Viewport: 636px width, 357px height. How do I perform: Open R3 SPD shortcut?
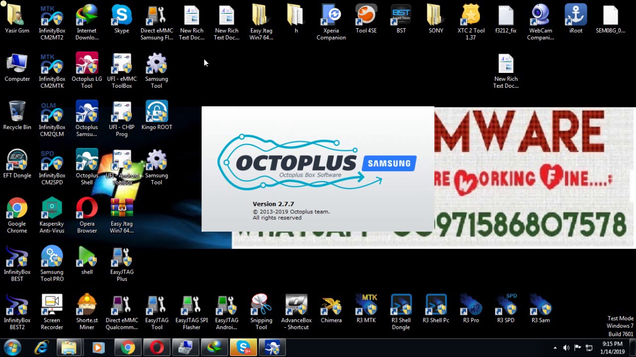click(x=506, y=309)
